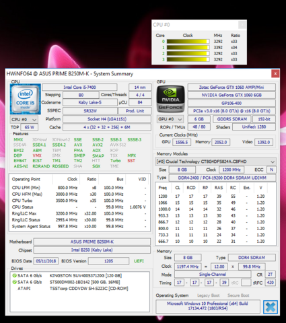Click the Secure Boot label
Viewport: 286px width, 323px height.
pos(238,295)
